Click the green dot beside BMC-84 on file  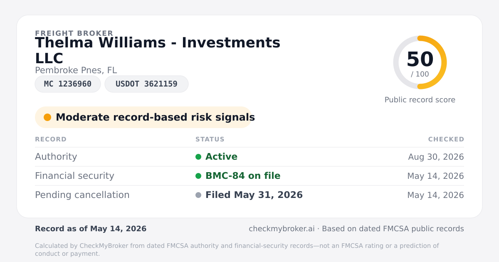[x=198, y=176]
